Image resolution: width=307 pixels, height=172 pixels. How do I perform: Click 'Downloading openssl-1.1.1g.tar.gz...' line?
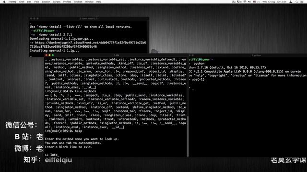[61, 39]
